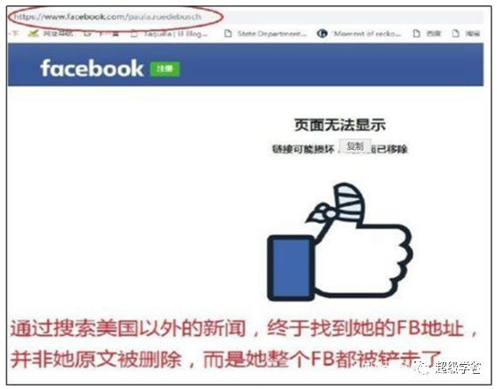Click the Taquila bookmark page icon

134,33
